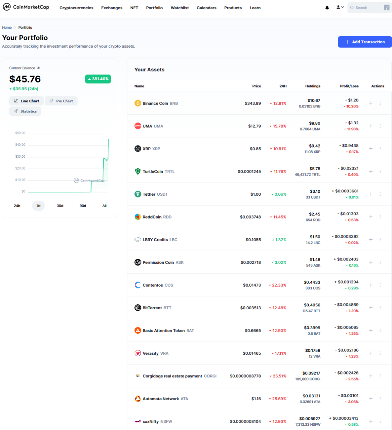Viewport: 392px width, 430px height.
Task: Open the actions menu on the XRP row
Action: 380,148
